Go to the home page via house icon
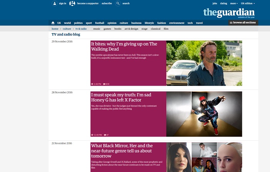The height and width of the screenshot is (172, 270). click(53, 23)
